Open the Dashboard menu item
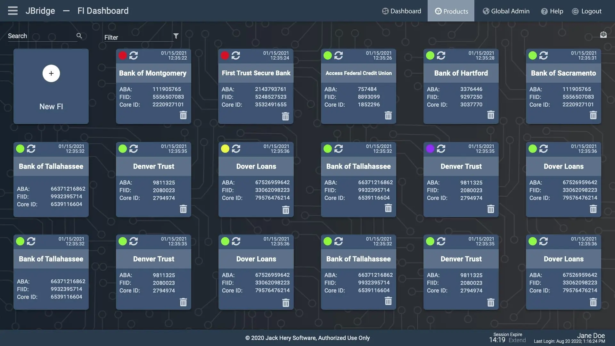The width and height of the screenshot is (615, 346). (x=402, y=11)
